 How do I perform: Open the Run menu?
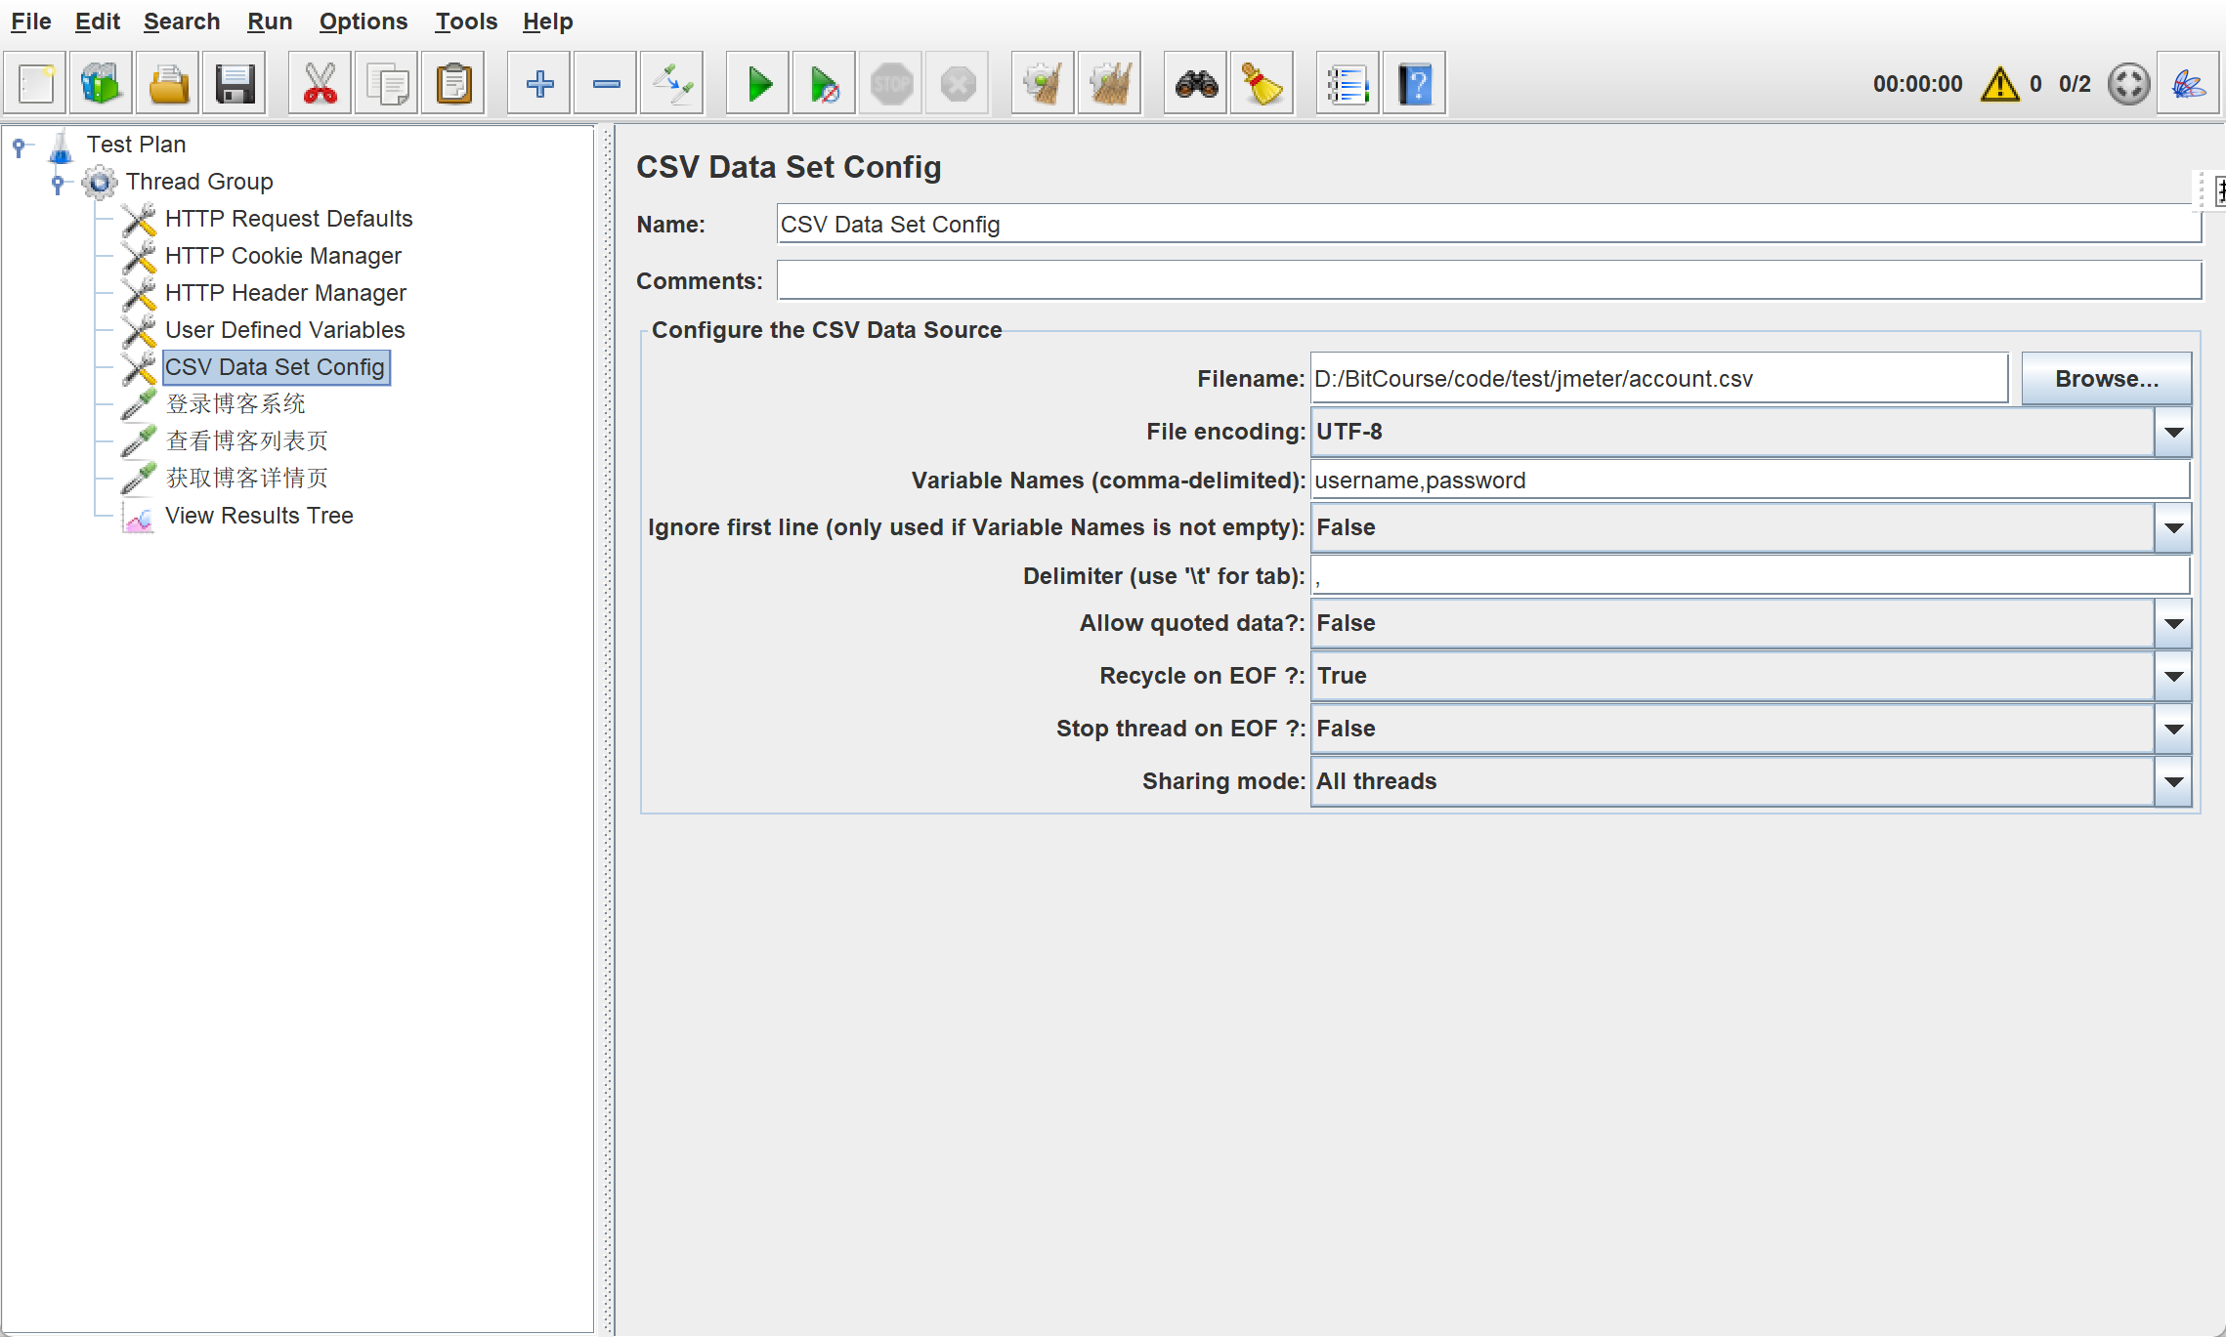[269, 21]
